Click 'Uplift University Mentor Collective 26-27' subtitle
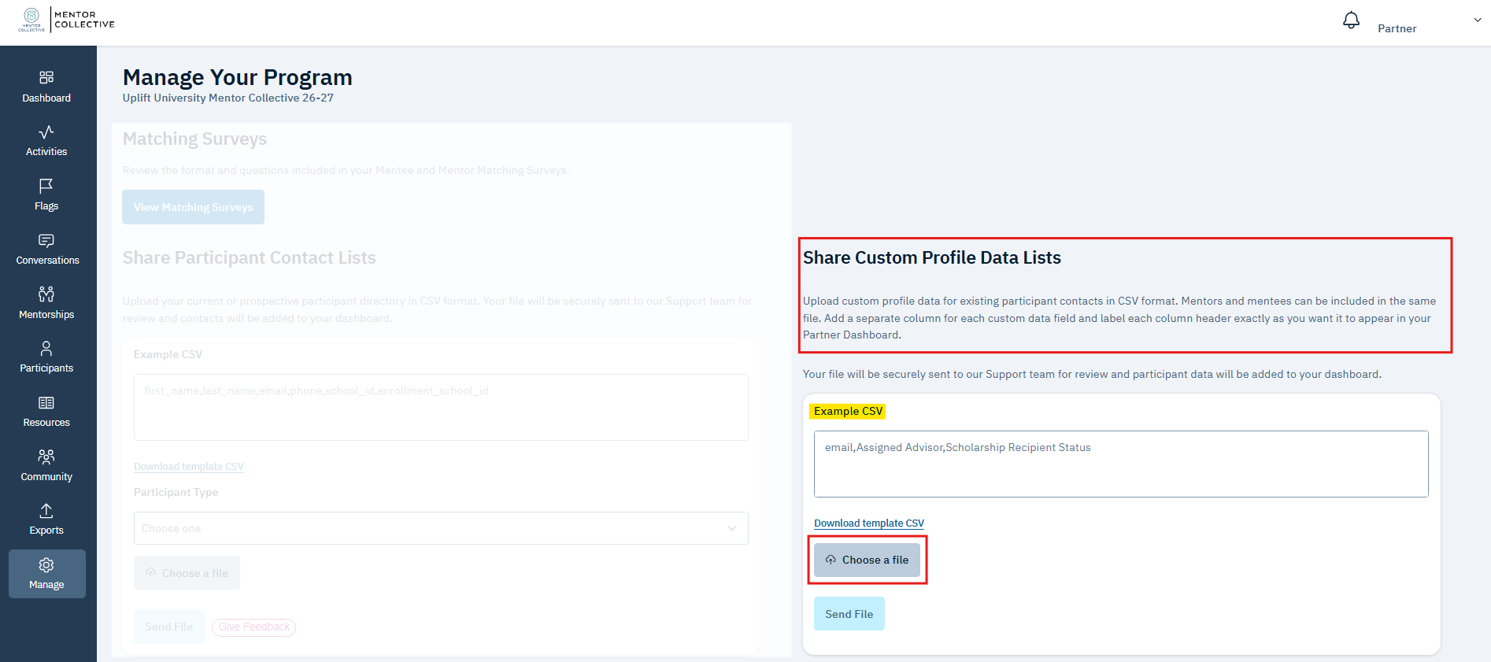Image resolution: width=1491 pixels, height=662 pixels. [228, 98]
